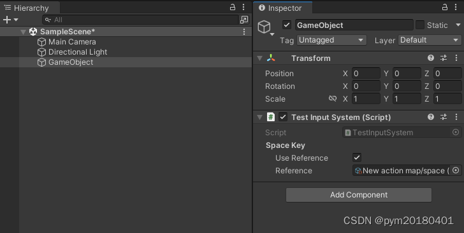Open Transform preset settings icon
Screen dimensions: 464x233
click(x=444, y=58)
